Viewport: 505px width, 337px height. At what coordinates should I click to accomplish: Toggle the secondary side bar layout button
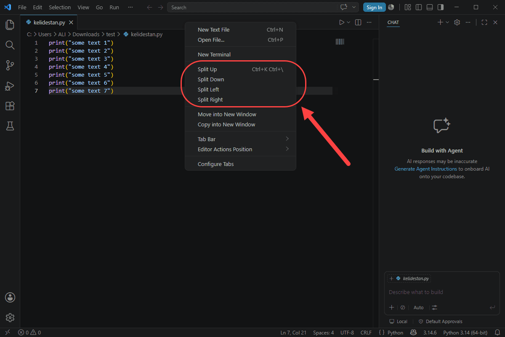pos(440,7)
